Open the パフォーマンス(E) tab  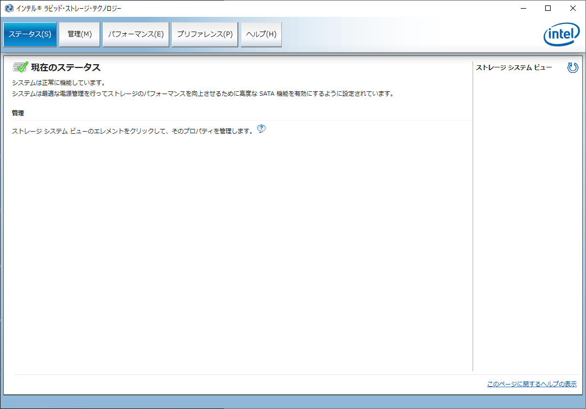(x=136, y=34)
